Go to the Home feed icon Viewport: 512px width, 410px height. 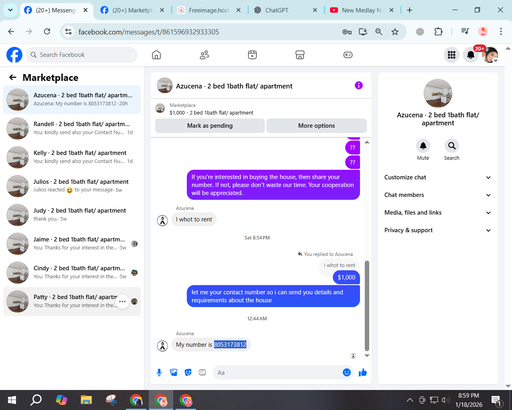coord(156,55)
